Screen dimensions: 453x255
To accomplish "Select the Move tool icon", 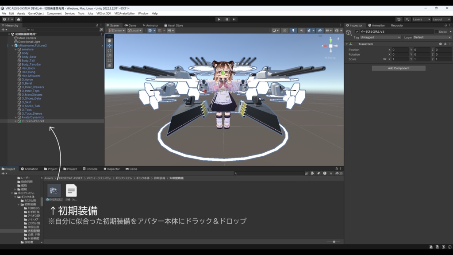I will 109,45.
